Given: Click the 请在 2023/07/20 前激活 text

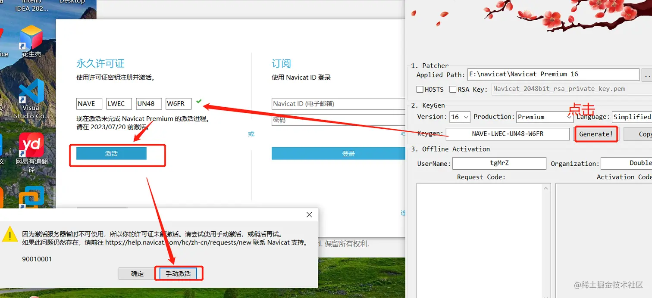Looking at the screenshot, I should (x=113, y=127).
